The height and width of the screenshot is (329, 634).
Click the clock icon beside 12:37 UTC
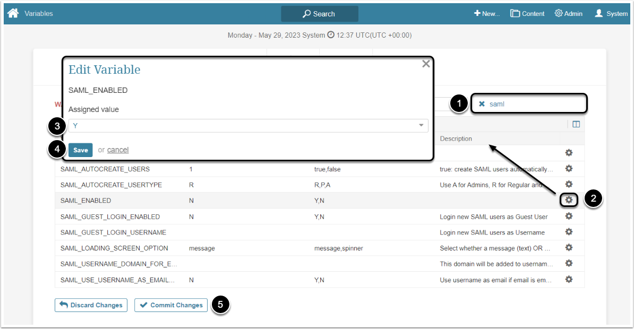(331, 35)
